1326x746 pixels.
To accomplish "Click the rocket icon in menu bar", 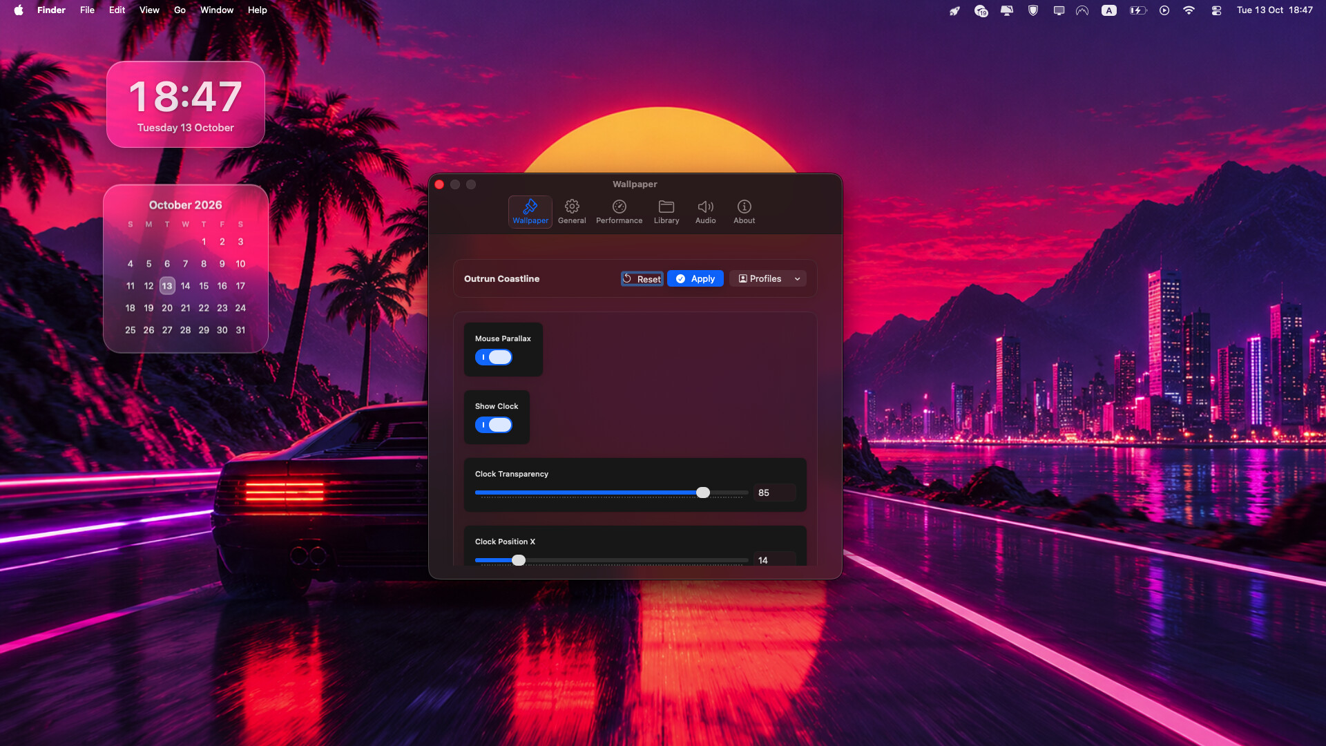I will 954,10.
